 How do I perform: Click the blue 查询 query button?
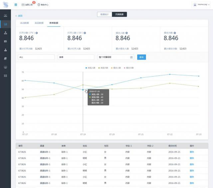[141, 57]
